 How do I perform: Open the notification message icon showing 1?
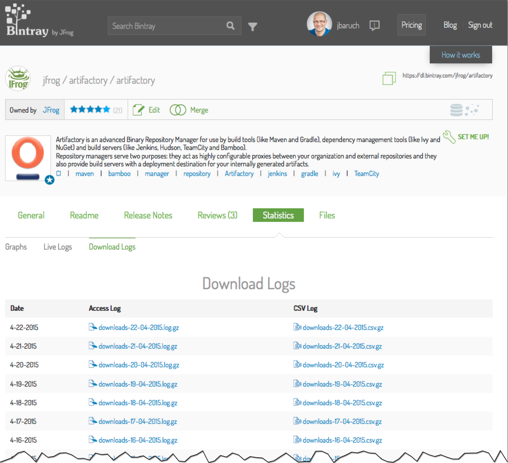point(374,25)
